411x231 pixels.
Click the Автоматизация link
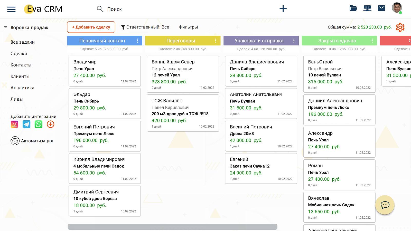click(37, 141)
